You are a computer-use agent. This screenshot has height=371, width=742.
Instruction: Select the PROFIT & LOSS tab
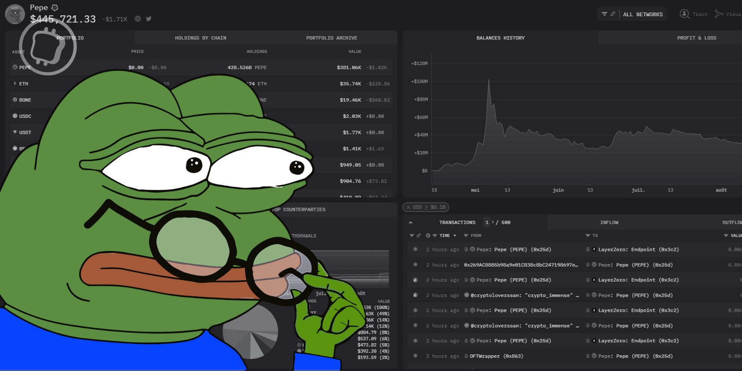[697, 38]
